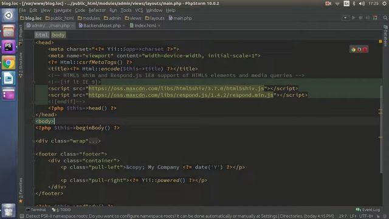The image size is (389, 219).
Task: Open the Code menu
Action: click(80, 10)
